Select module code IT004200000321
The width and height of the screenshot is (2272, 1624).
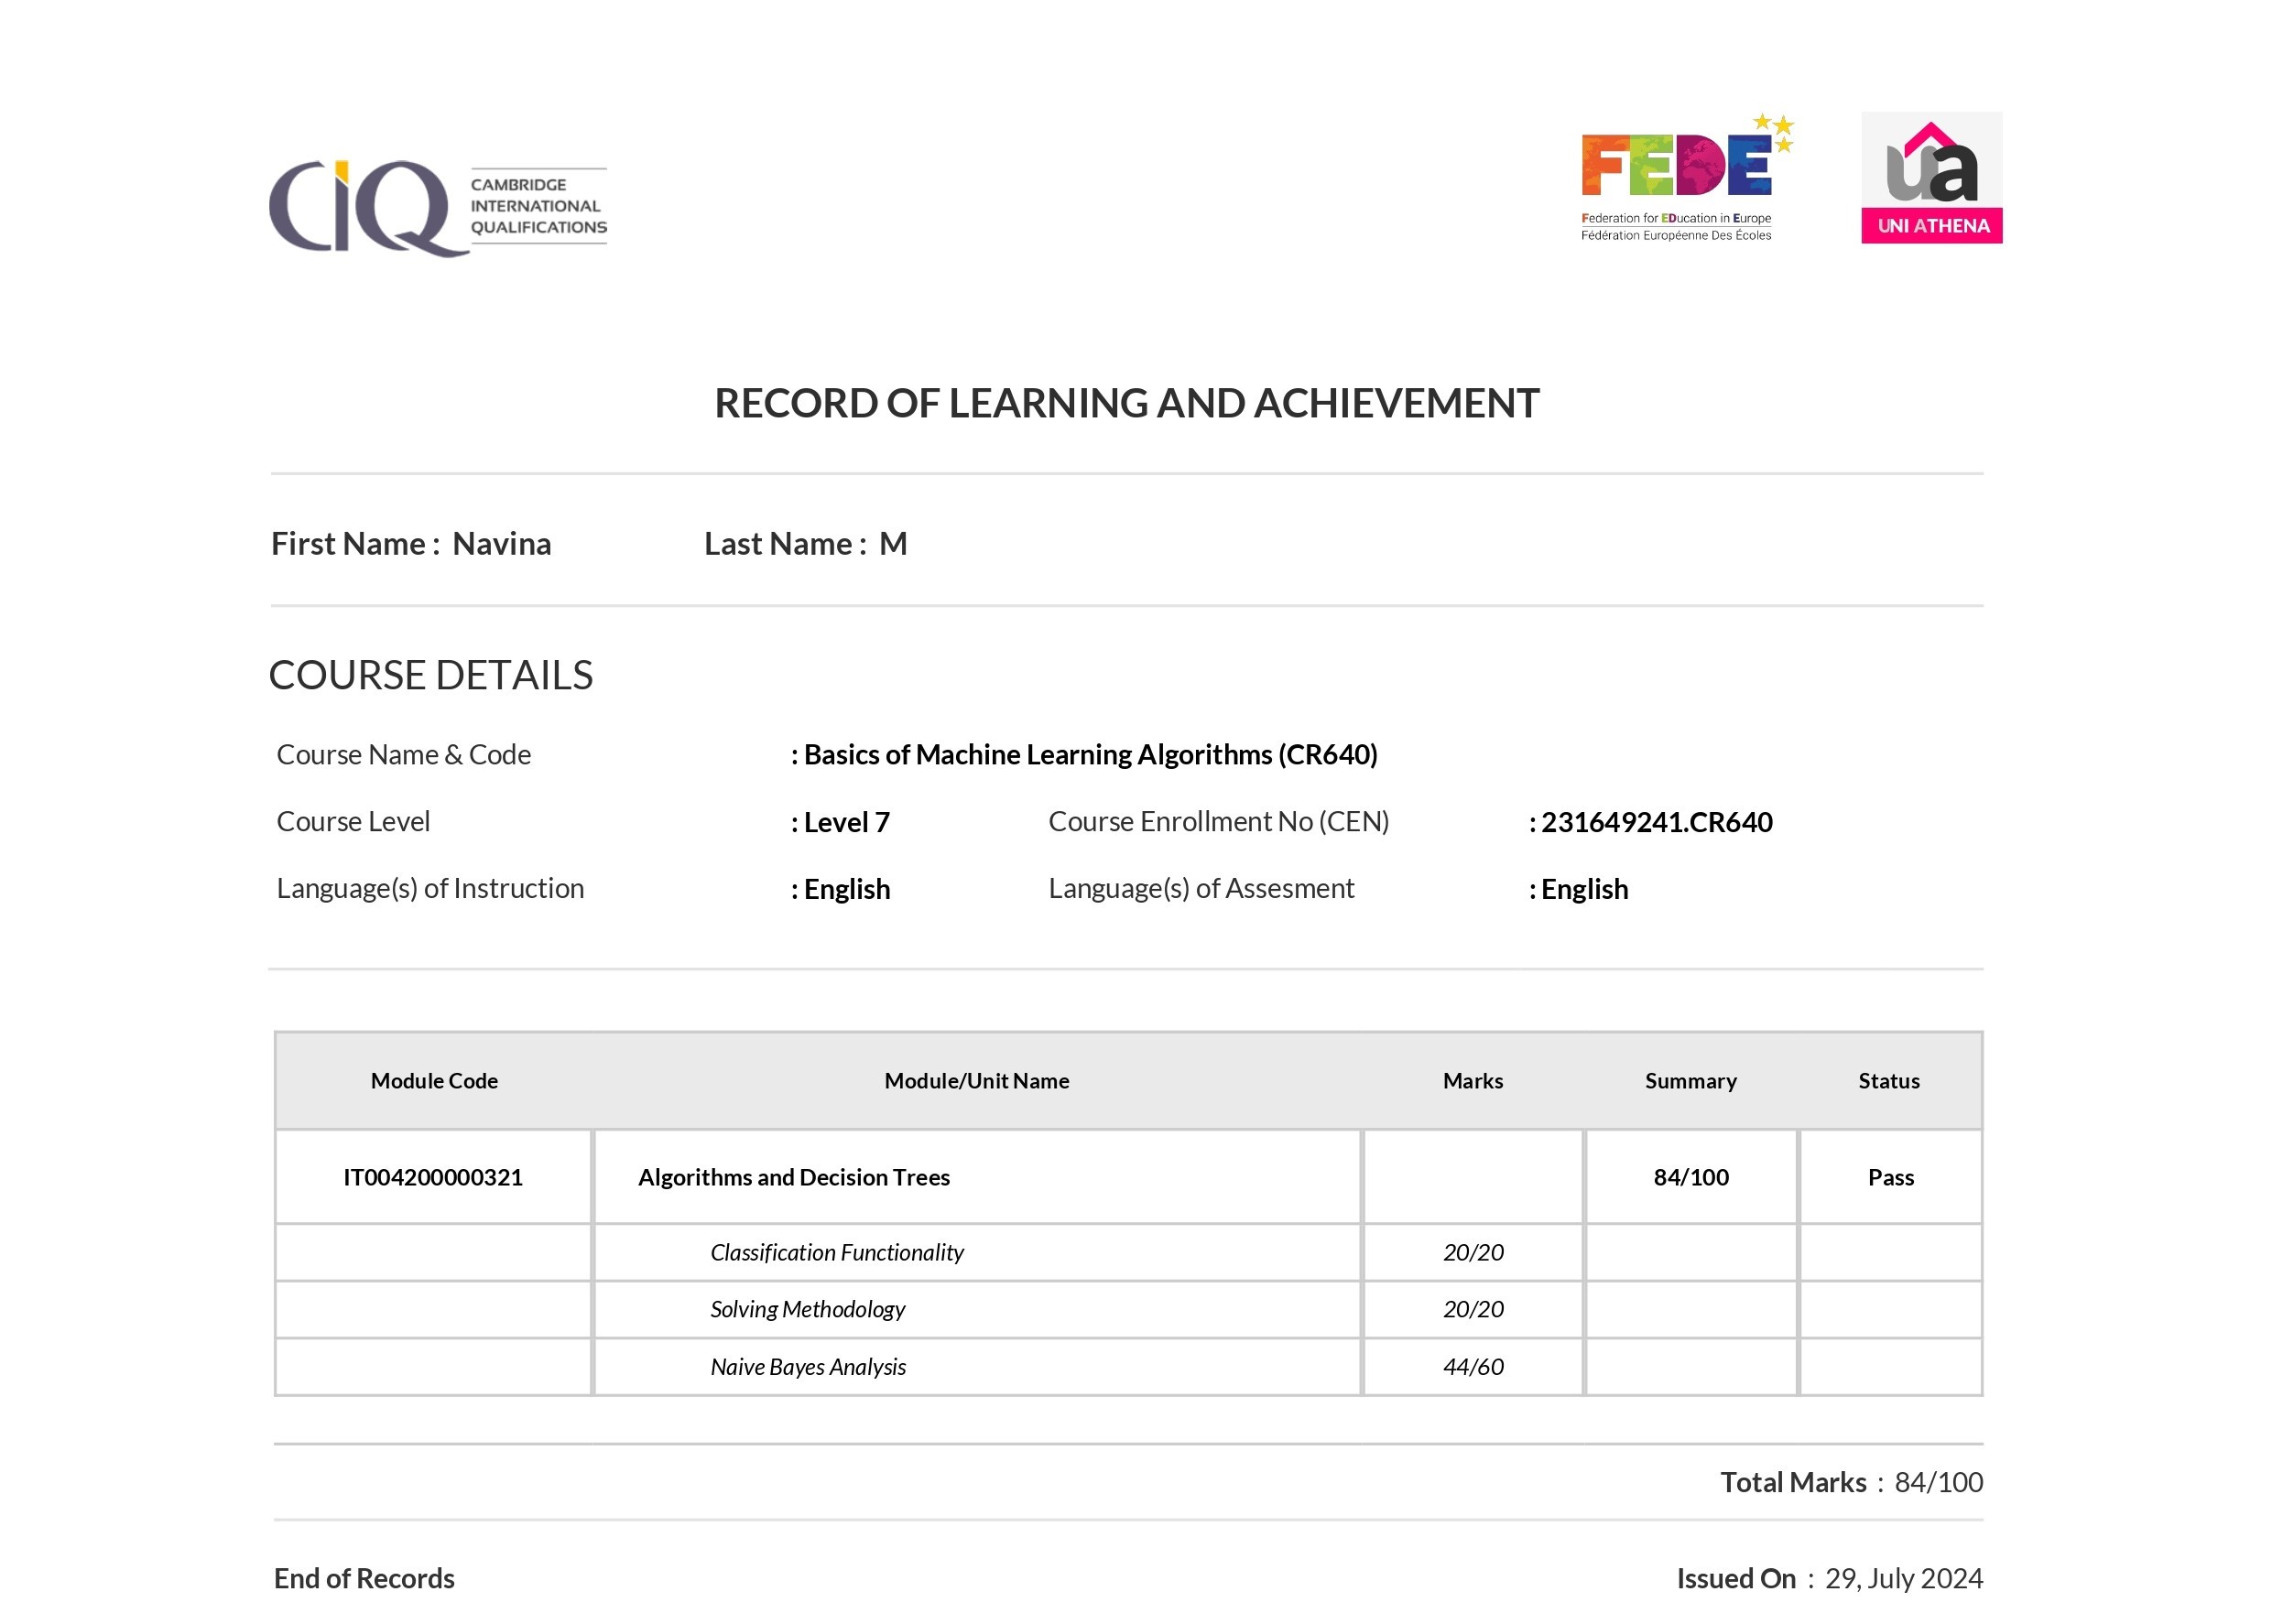(433, 1177)
